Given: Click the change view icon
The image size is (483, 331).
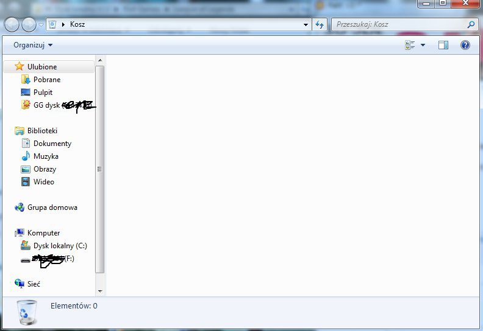Looking at the screenshot, I should coord(410,45).
